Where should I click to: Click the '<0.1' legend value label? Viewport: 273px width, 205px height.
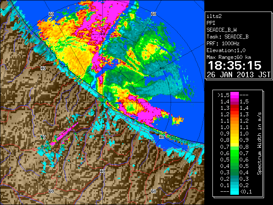coord(246,192)
